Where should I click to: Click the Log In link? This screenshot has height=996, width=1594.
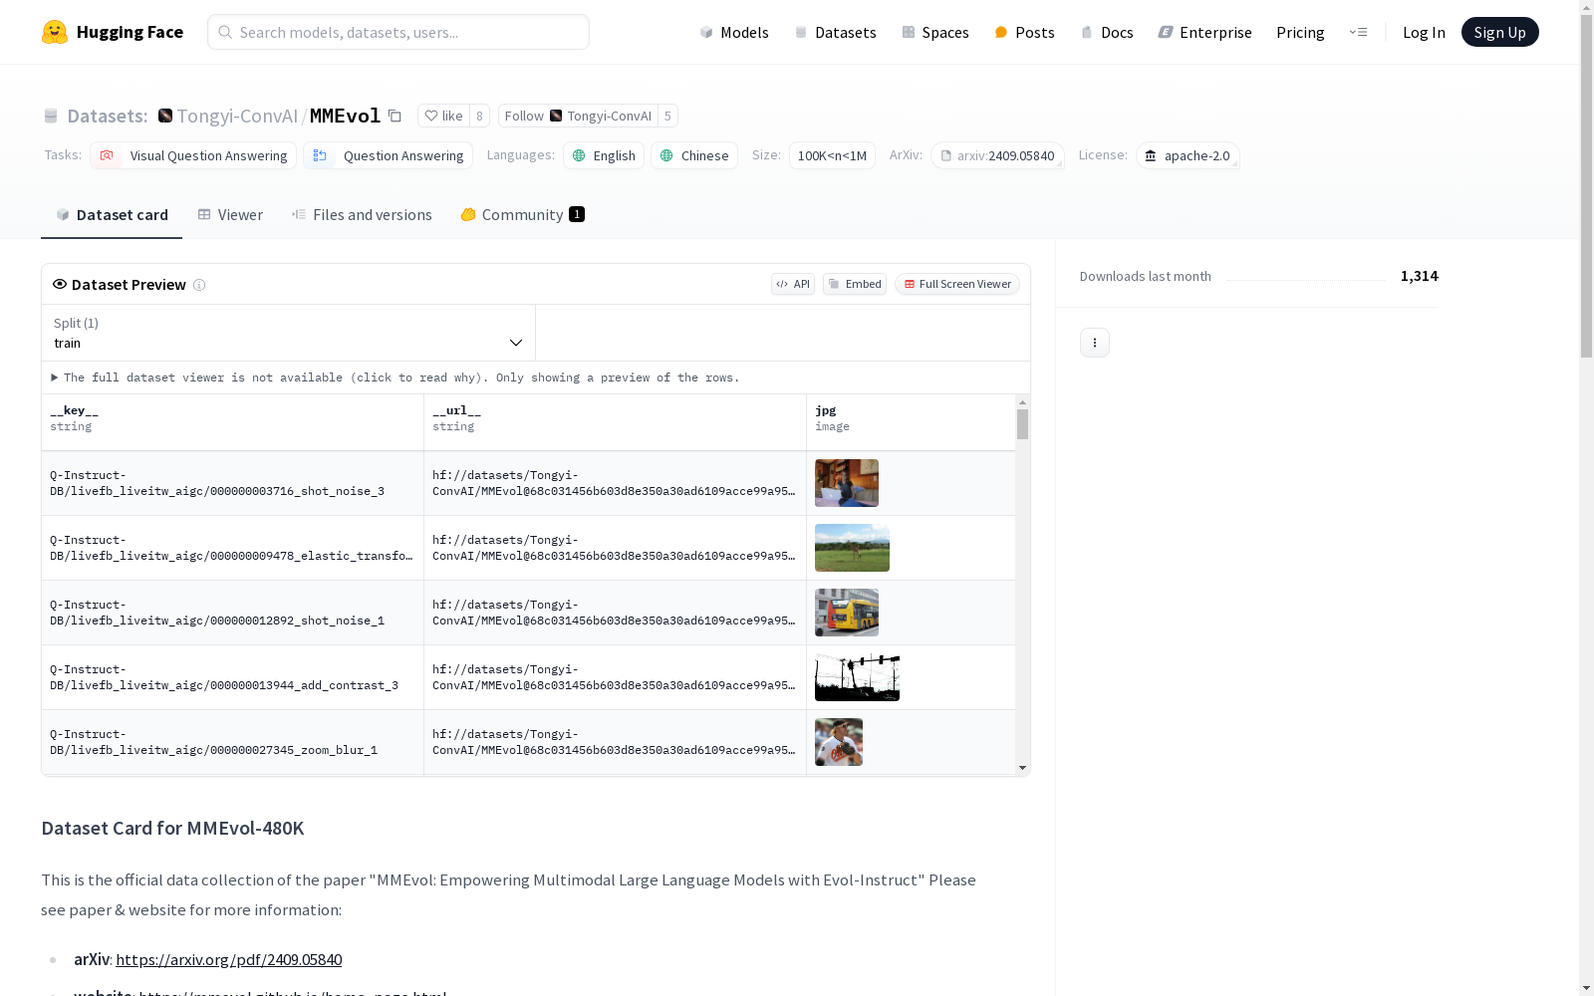click(1424, 32)
